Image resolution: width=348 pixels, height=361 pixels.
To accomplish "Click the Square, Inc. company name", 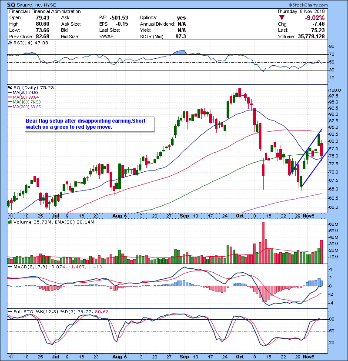I will 30,5.
